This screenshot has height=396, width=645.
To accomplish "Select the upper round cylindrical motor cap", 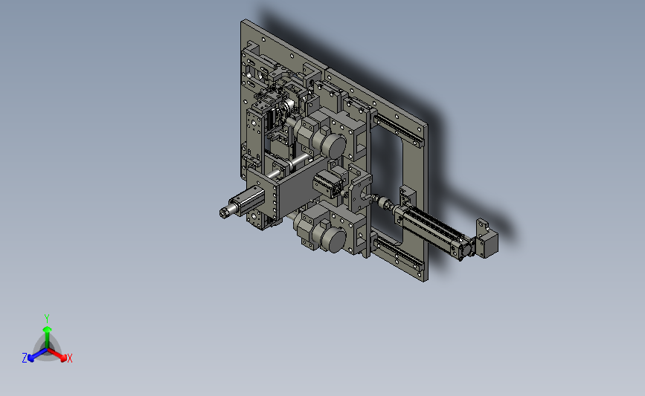I will pos(334,146).
